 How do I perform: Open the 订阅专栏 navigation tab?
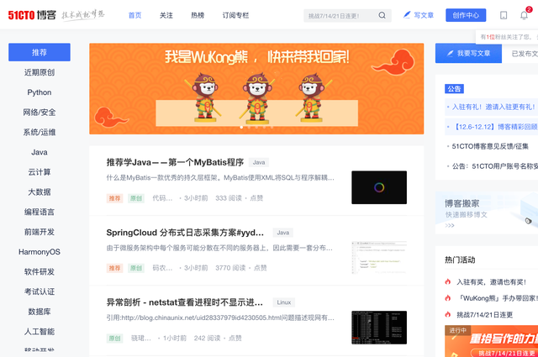click(x=235, y=15)
